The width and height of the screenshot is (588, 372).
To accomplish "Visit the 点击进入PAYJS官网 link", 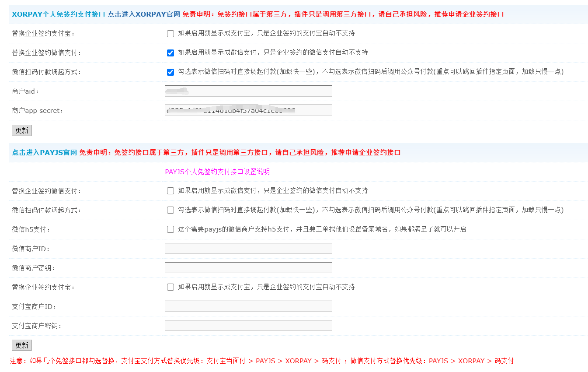I will coord(45,152).
